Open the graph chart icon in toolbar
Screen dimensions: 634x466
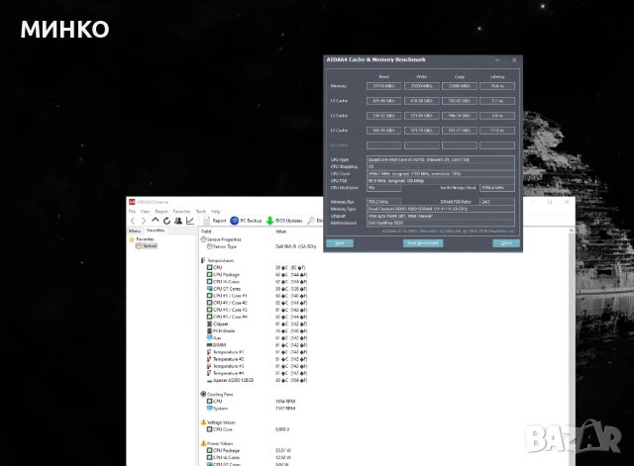click(x=189, y=221)
